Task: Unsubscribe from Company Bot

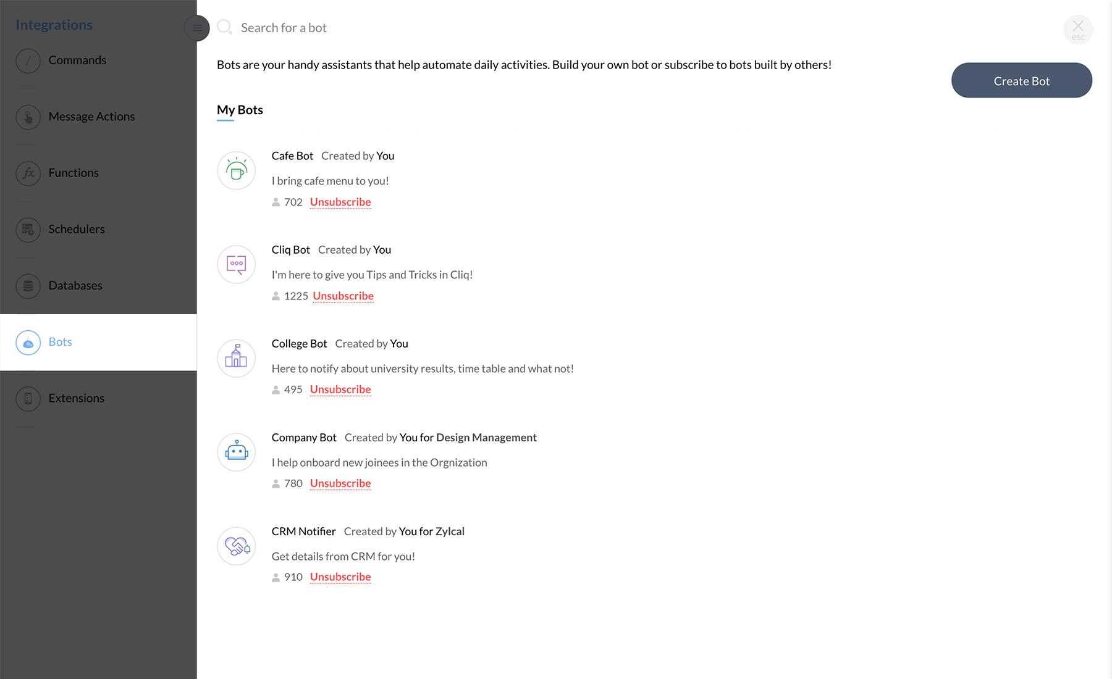Action: point(340,484)
